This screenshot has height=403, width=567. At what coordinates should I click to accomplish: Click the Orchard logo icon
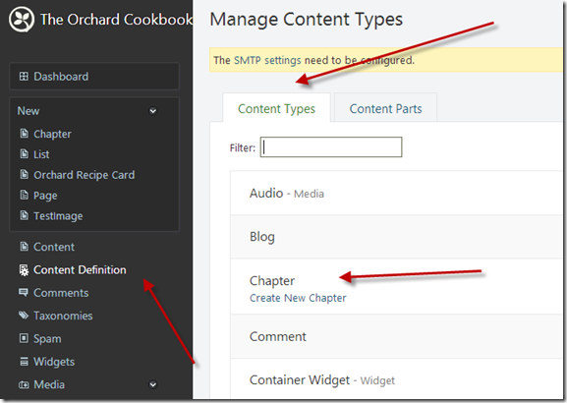click(x=22, y=20)
